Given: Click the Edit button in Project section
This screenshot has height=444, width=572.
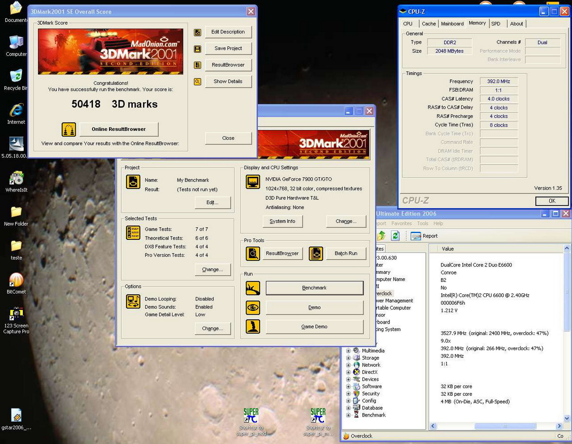Looking at the screenshot, I should 212,202.
